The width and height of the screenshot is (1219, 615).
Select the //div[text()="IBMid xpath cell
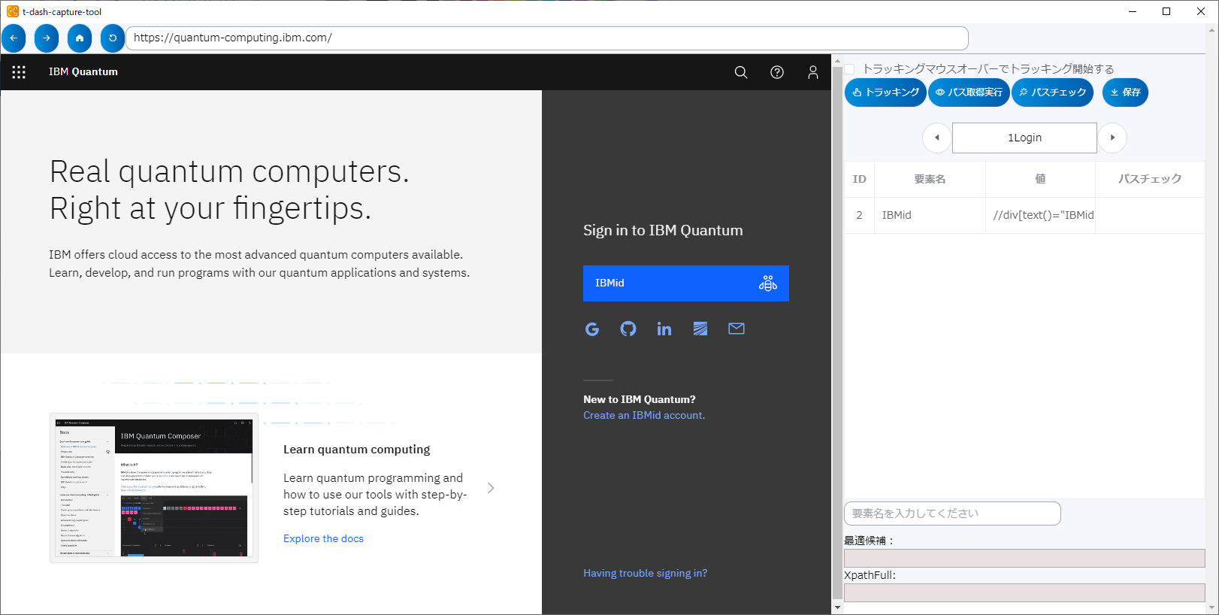point(1040,215)
